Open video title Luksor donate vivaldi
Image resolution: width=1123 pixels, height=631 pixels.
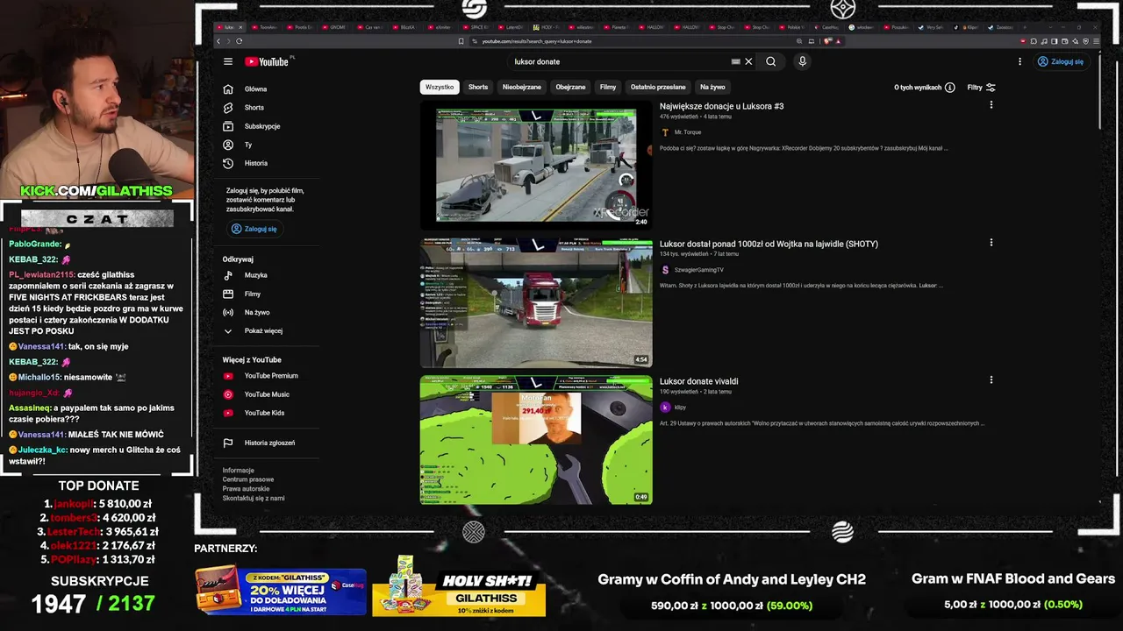699,381
